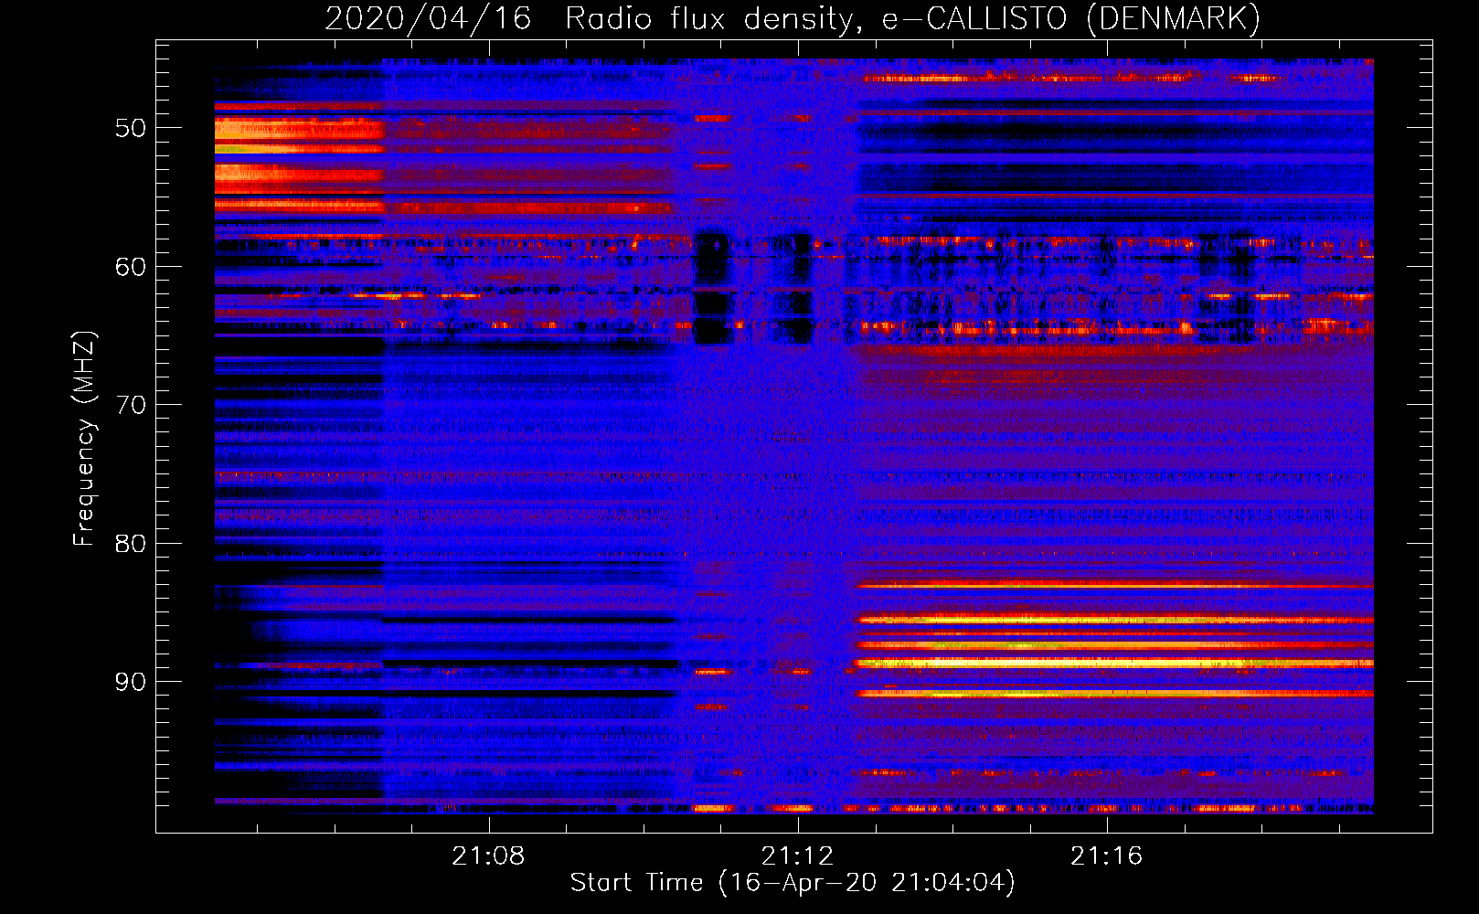The height and width of the screenshot is (914, 1479).
Task: Click the "80" frequency tick label
Action: [x=131, y=544]
